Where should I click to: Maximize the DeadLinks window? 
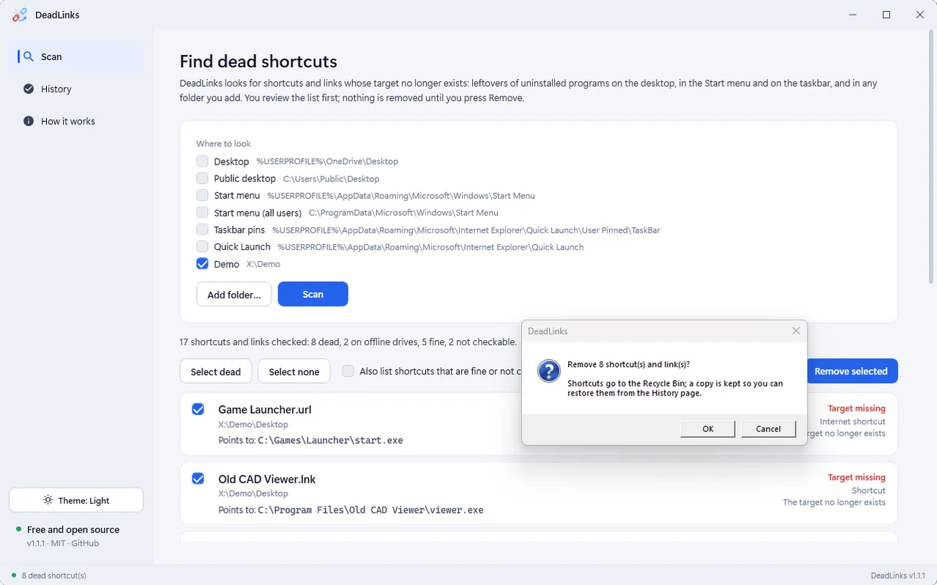tap(886, 15)
